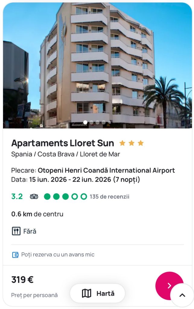
Task: Click the Poți rezerva cu un avans mic link
Action: (58, 255)
